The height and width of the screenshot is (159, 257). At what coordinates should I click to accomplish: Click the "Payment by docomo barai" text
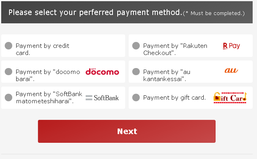pos(47,75)
